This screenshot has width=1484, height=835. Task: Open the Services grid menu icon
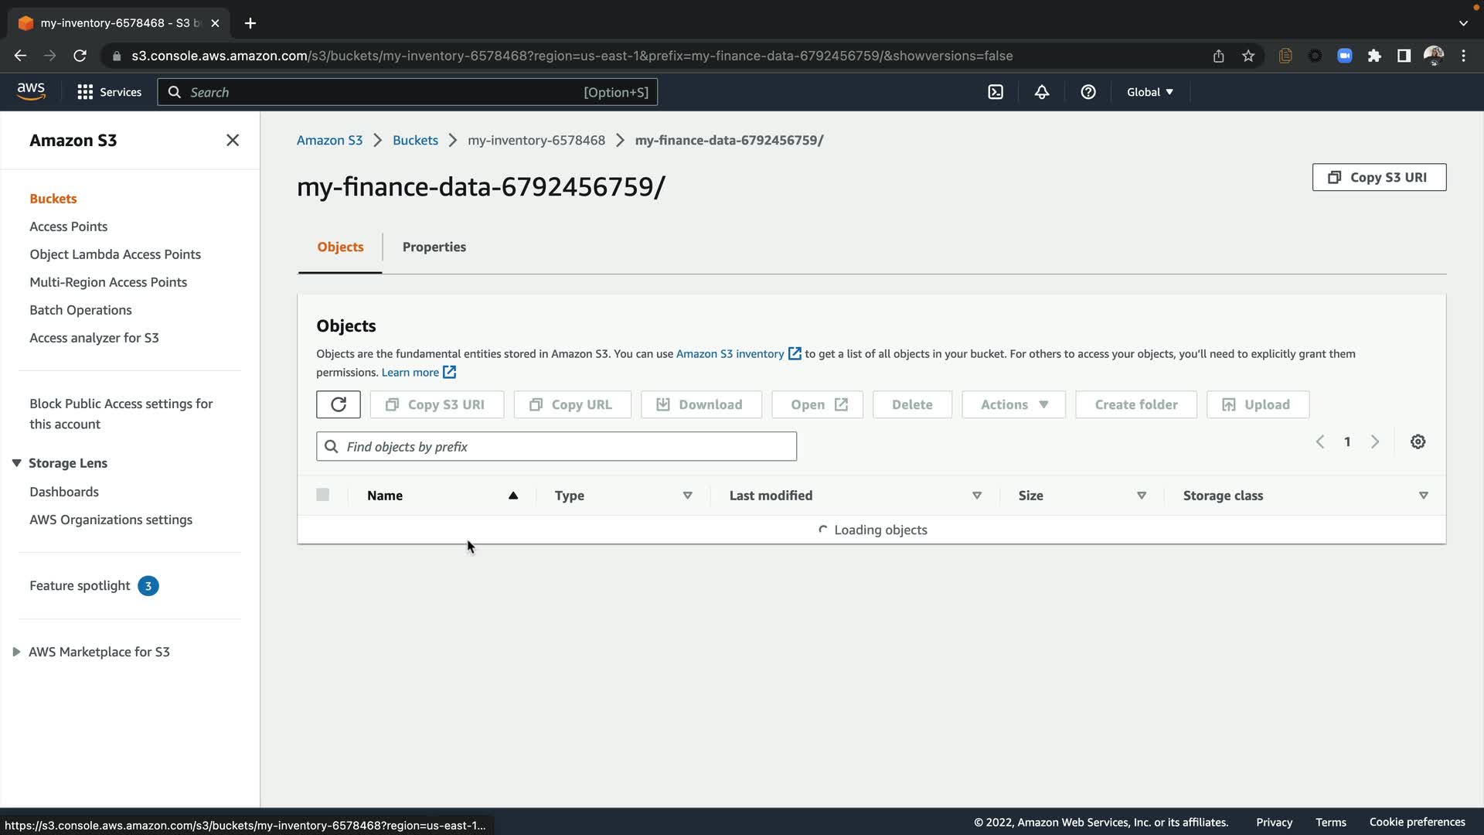coord(85,92)
